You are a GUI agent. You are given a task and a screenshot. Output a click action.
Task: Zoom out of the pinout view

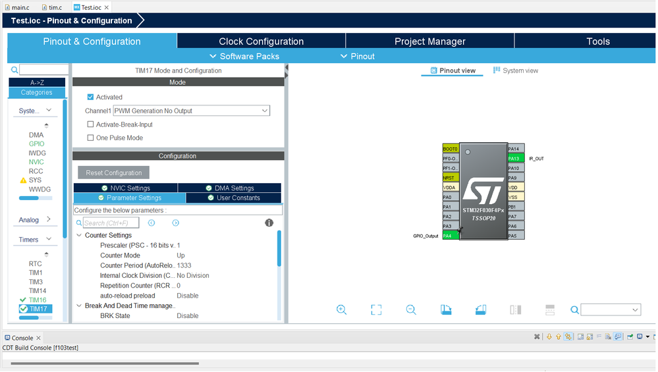pos(411,310)
